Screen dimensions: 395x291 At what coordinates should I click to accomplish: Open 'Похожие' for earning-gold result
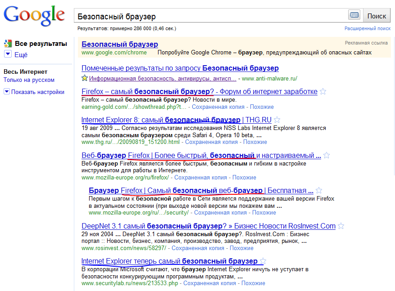point(262,107)
